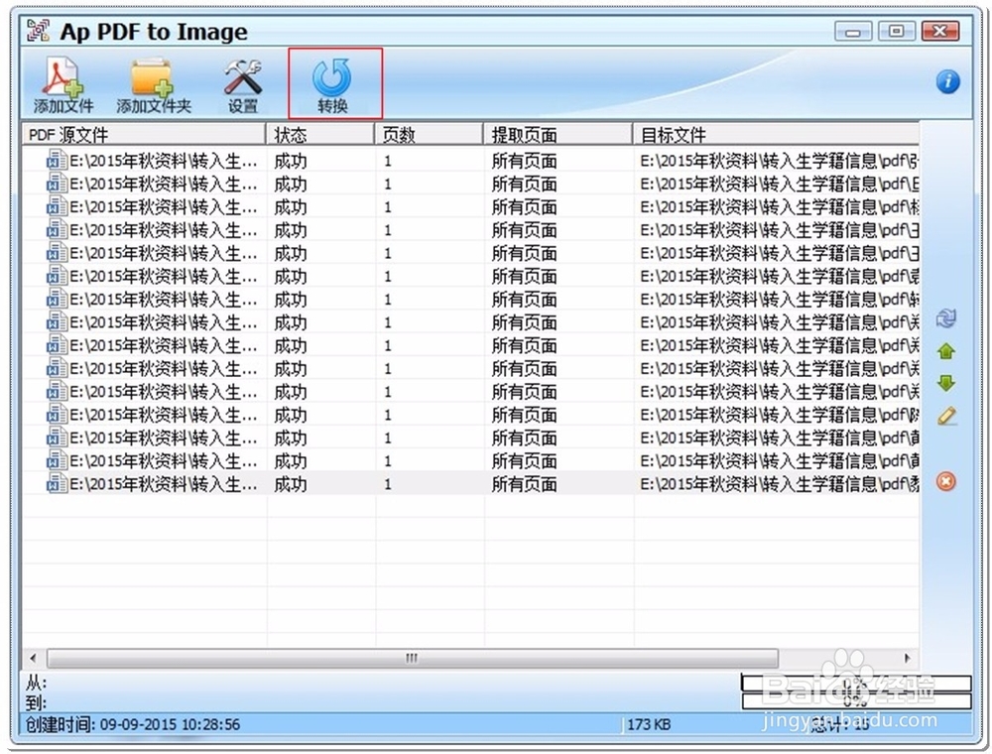Click the blue refresh list icon

click(945, 318)
